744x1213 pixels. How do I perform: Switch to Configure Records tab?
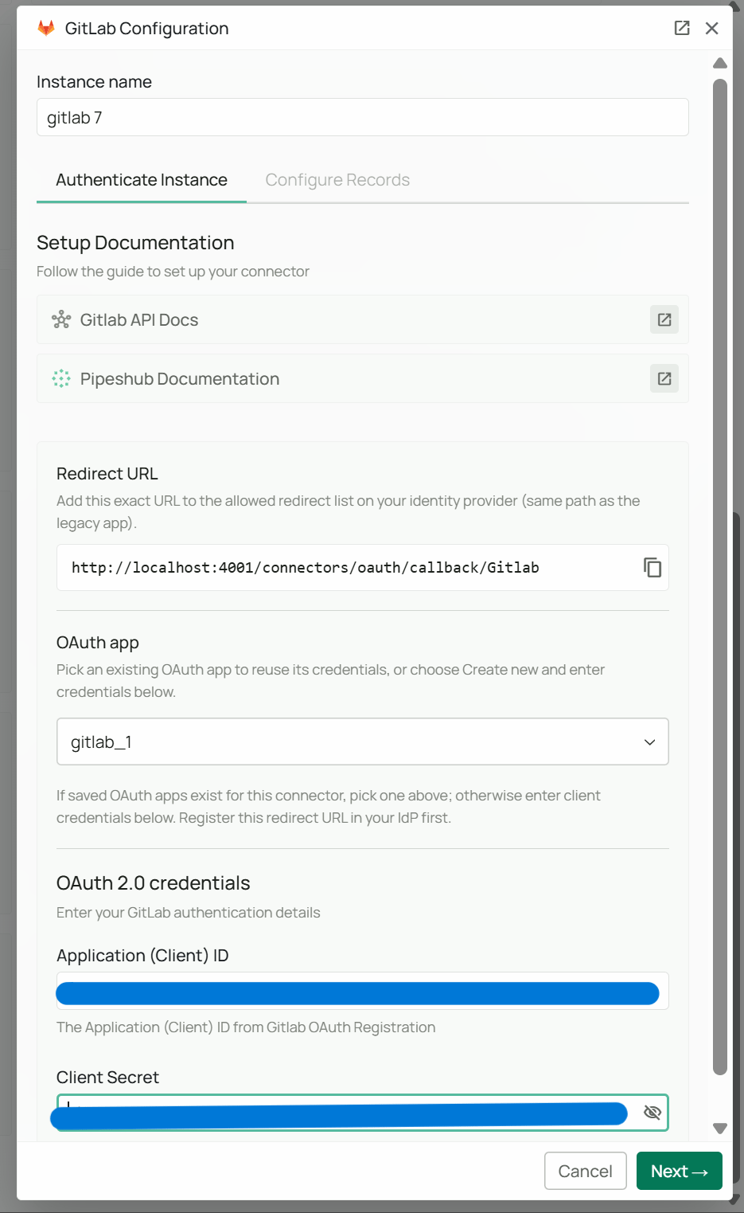coord(337,180)
